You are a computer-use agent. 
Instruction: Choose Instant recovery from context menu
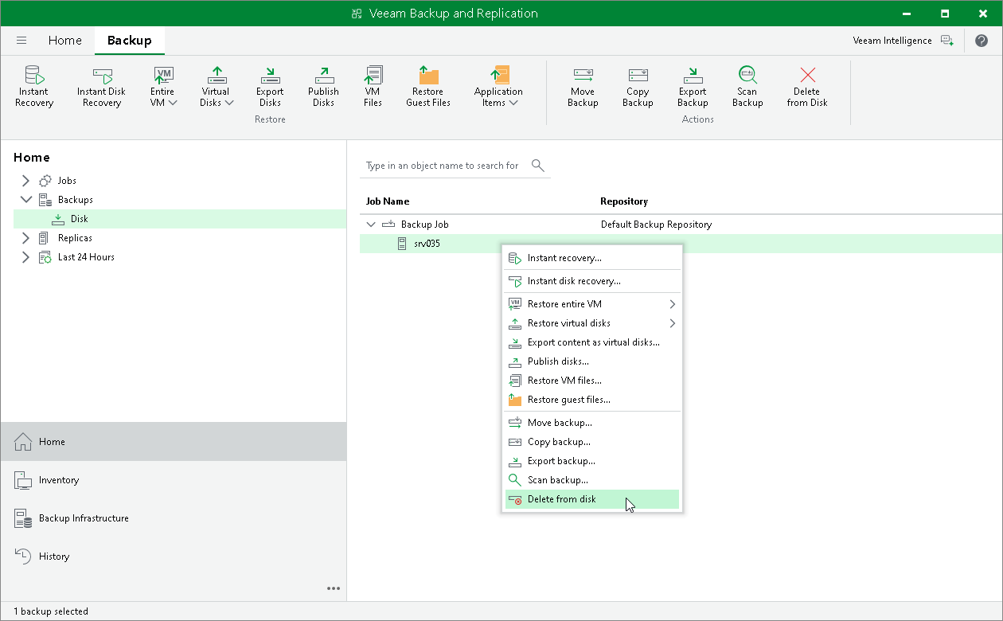592,258
